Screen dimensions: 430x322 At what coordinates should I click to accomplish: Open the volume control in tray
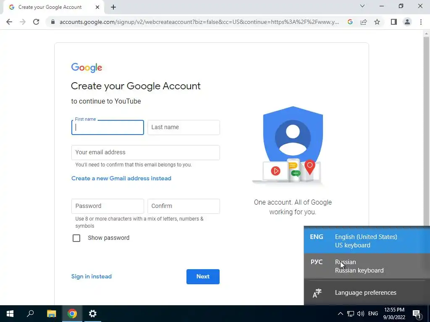pyautogui.click(x=361, y=314)
